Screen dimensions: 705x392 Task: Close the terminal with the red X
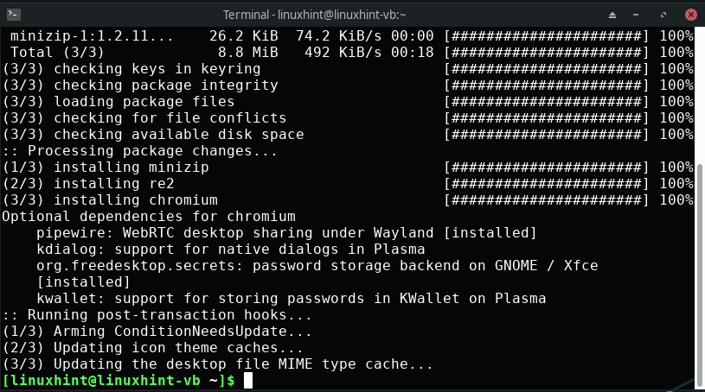[691, 15]
